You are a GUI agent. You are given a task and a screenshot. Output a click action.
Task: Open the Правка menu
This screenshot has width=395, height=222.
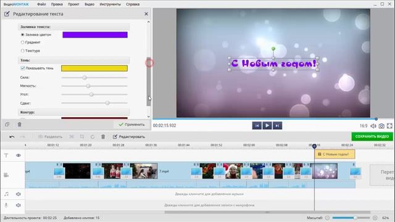point(57,4)
